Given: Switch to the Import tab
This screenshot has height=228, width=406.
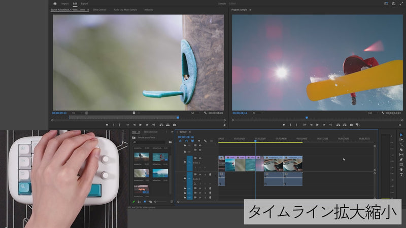Looking at the screenshot, I should (65, 4).
